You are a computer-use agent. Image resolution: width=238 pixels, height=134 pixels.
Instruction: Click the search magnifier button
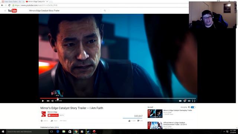[105, 11]
